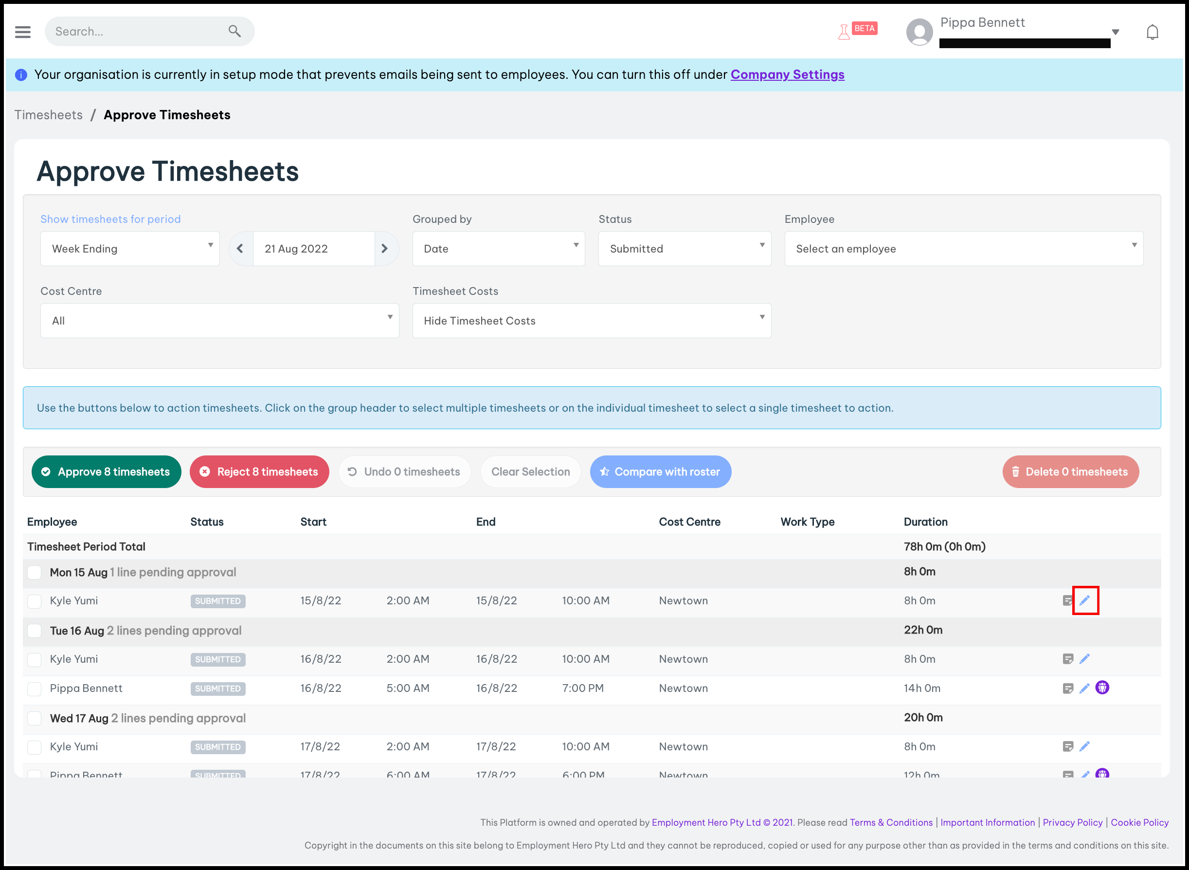The height and width of the screenshot is (870, 1189).
Task: Navigate to Timesheets breadcrumb
Action: (49, 115)
